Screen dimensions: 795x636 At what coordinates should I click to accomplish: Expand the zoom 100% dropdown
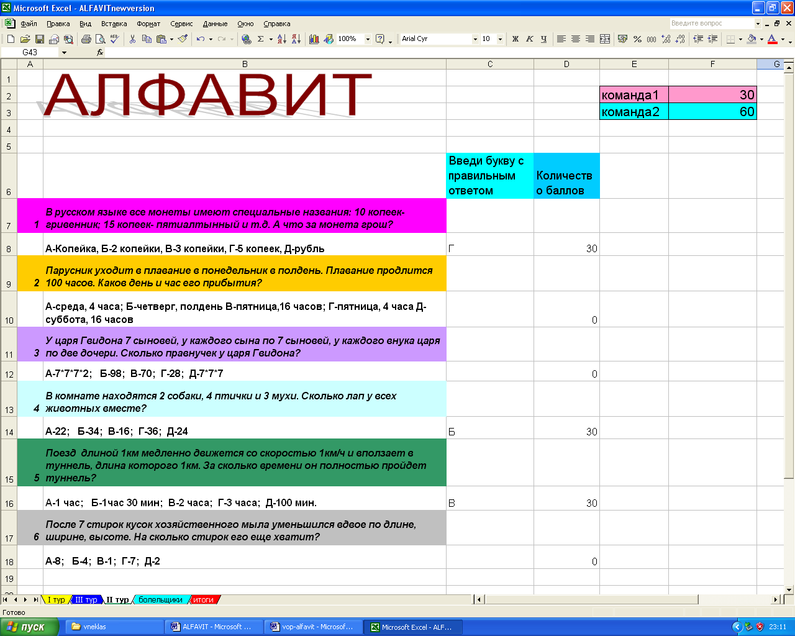coord(368,39)
